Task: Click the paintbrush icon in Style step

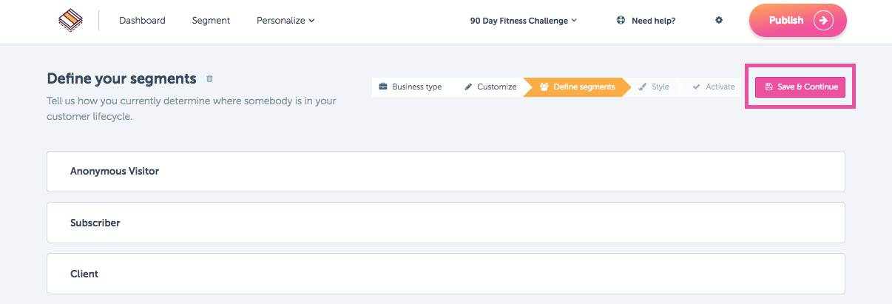Action: coord(643,87)
